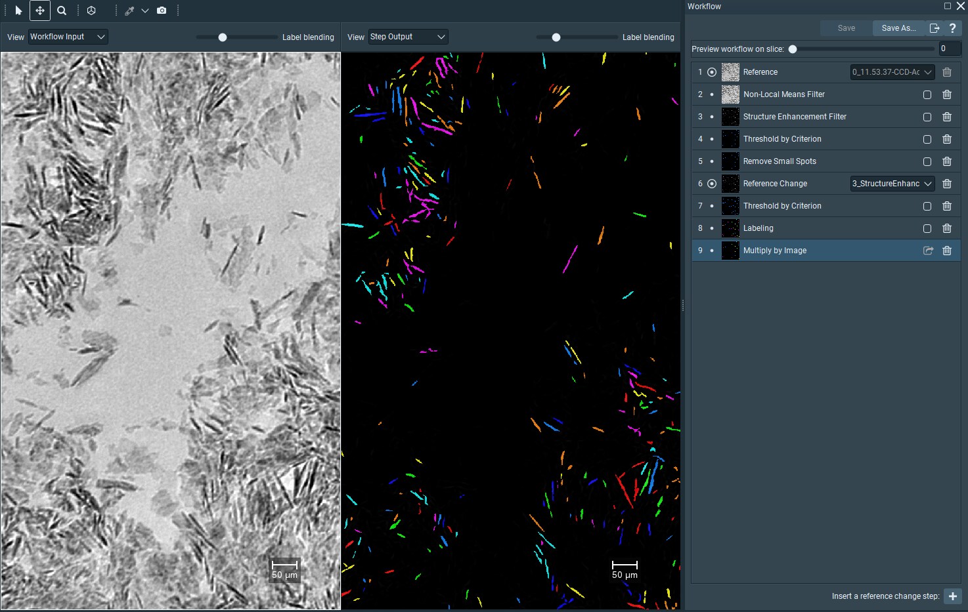Select the Multiply by Image step
Image resolution: width=968 pixels, height=612 pixels.
tap(775, 251)
